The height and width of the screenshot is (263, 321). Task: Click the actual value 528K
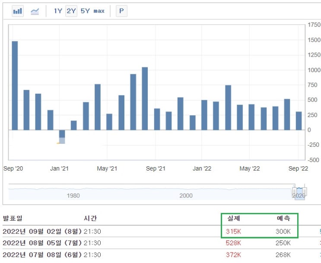pos(233,243)
